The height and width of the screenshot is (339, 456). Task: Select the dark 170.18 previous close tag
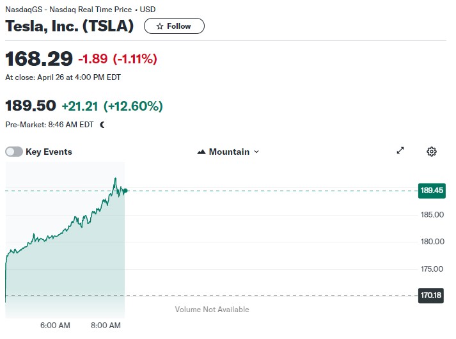(x=432, y=296)
